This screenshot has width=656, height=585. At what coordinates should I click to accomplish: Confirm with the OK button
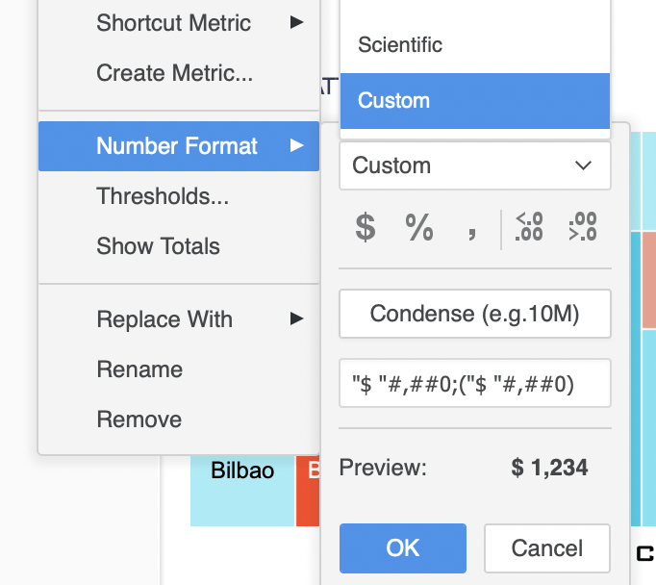[x=402, y=548]
